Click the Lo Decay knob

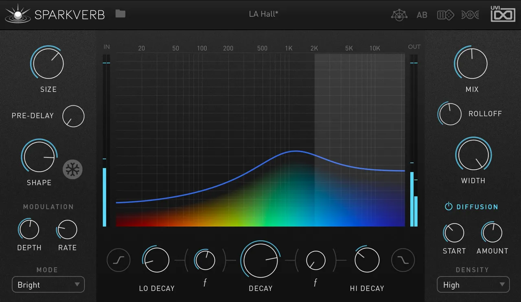pyautogui.click(x=156, y=260)
